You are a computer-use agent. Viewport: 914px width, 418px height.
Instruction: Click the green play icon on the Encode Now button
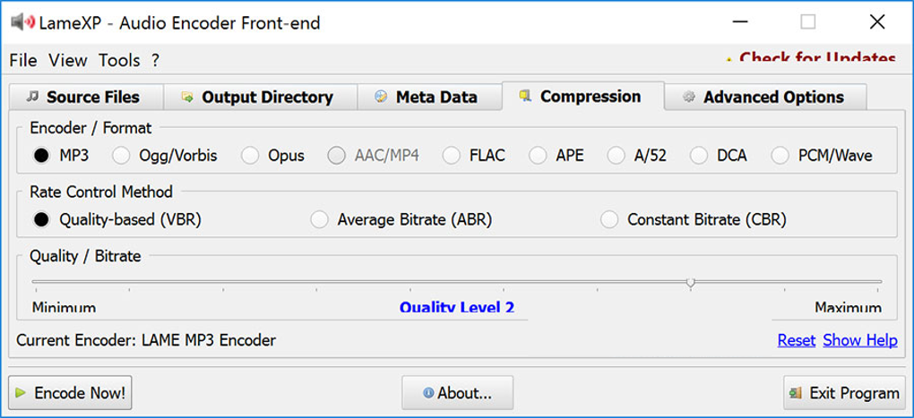coord(21,393)
